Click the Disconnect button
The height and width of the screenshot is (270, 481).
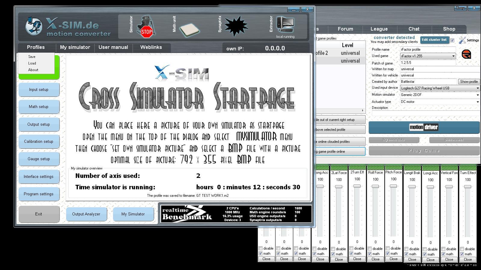(454, 140)
